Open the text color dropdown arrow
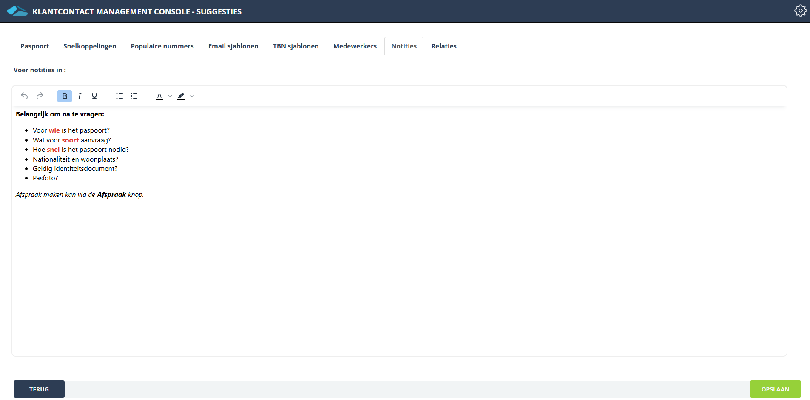Screen dimensions: 810x400 click(169, 96)
